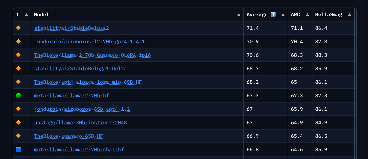Open jondurbin/airoboros-l2-70b-gpt4-1.4.1 link
368x159 pixels.
click(x=89, y=42)
